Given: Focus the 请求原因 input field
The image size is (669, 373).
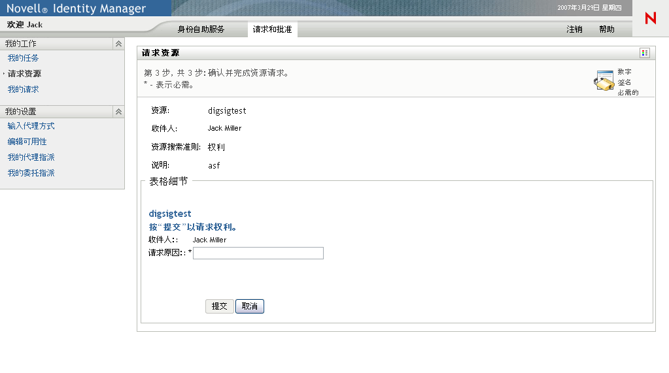Looking at the screenshot, I should click(258, 253).
